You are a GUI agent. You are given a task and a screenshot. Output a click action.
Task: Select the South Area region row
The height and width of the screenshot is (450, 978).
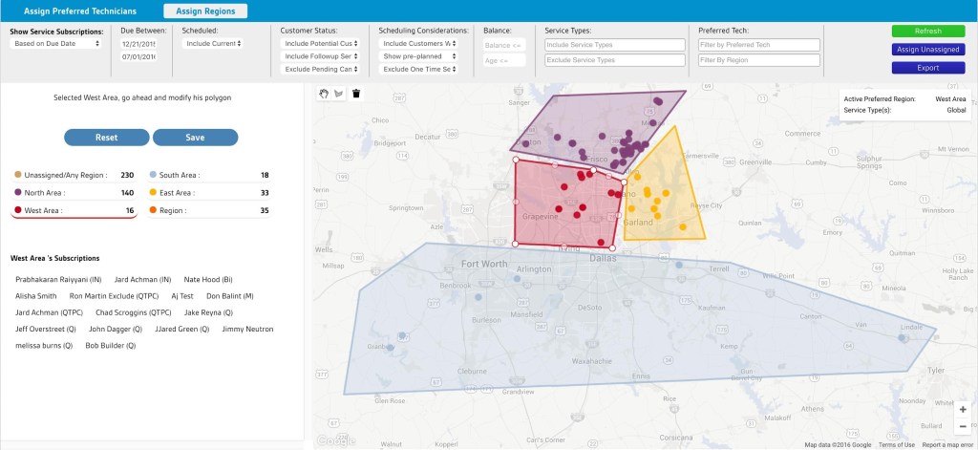tap(209, 175)
